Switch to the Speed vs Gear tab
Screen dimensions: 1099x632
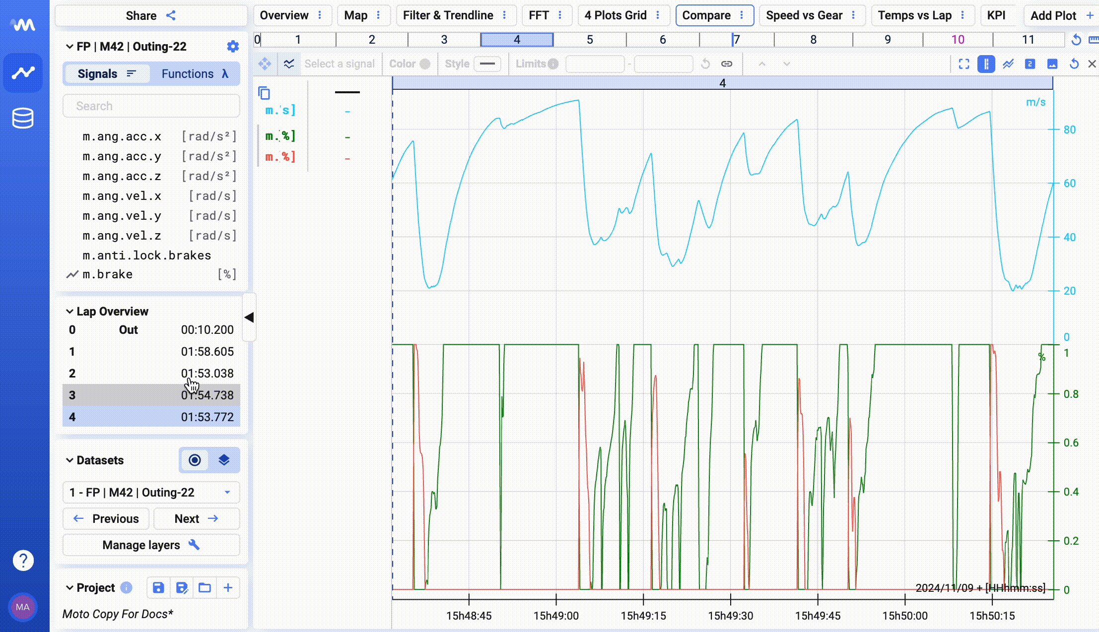pyautogui.click(x=804, y=15)
